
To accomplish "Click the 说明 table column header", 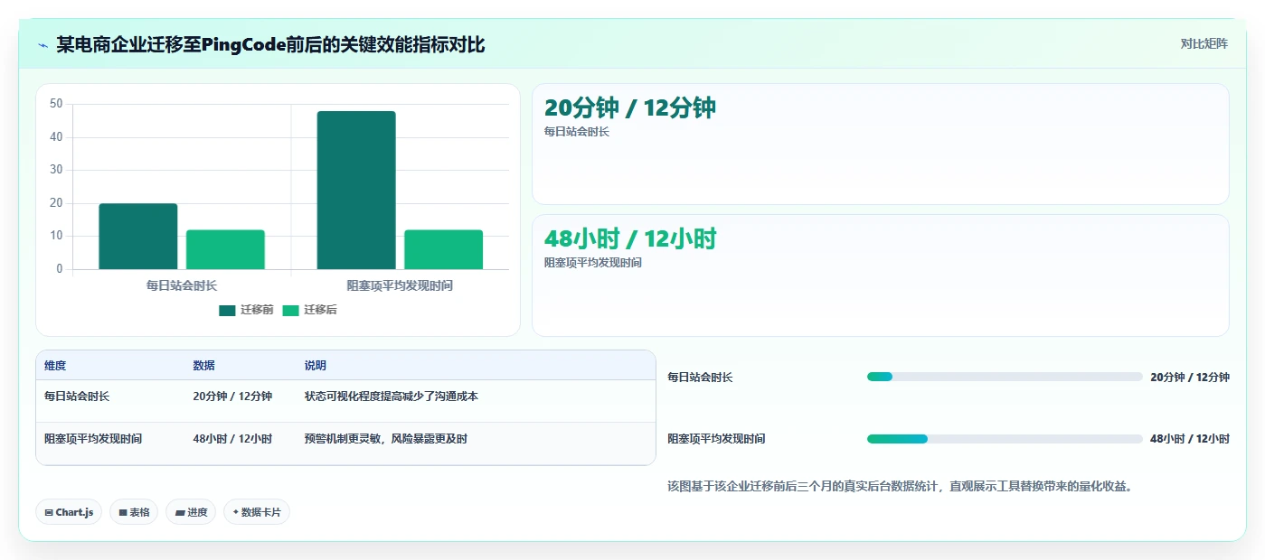I will click(x=316, y=366).
